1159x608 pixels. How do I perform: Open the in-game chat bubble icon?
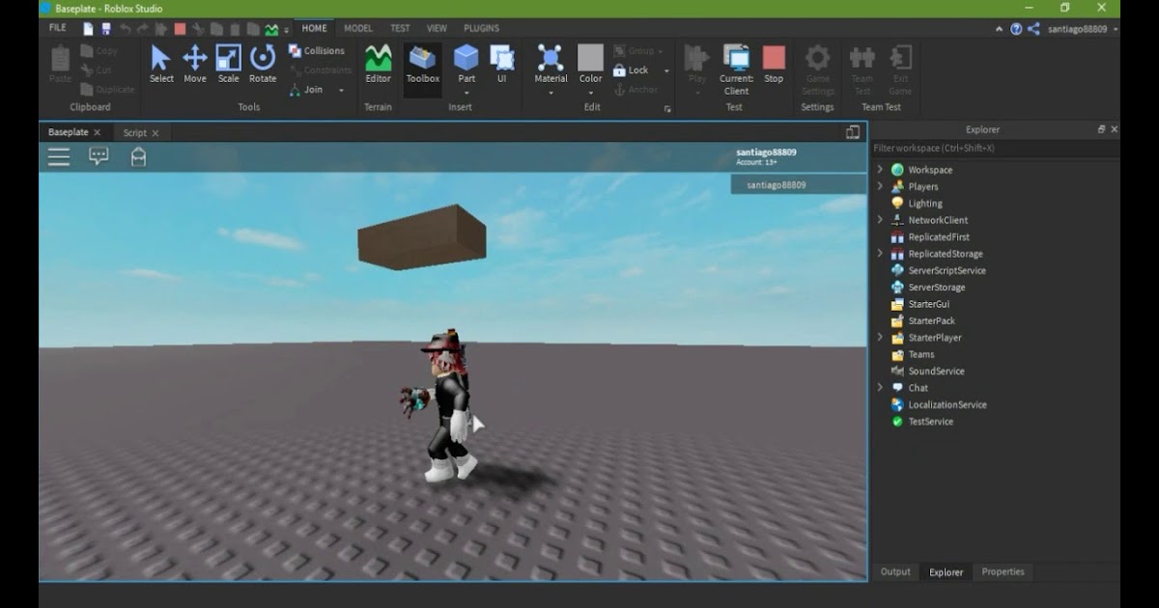(99, 156)
